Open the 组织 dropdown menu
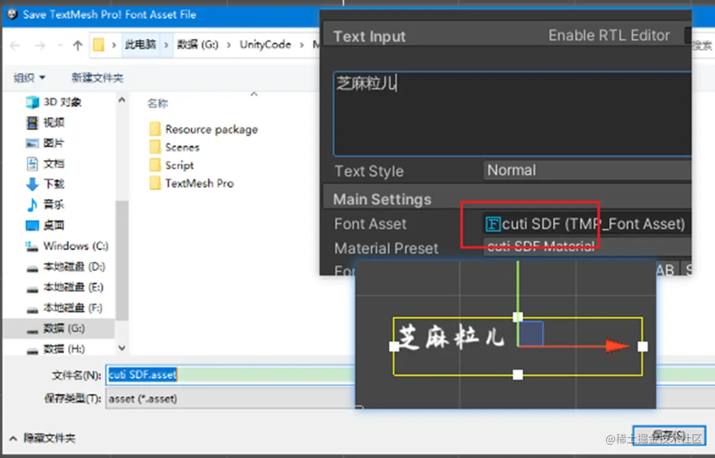Image resolution: width=715 pixels, height=458 pixels. pyautogui.click(x=29, y=78)
